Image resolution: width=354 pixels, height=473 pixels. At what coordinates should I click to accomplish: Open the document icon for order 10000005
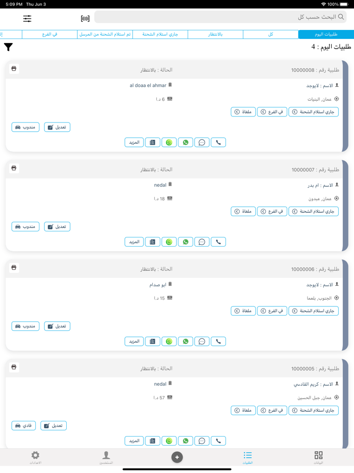[x=153, y=441]
